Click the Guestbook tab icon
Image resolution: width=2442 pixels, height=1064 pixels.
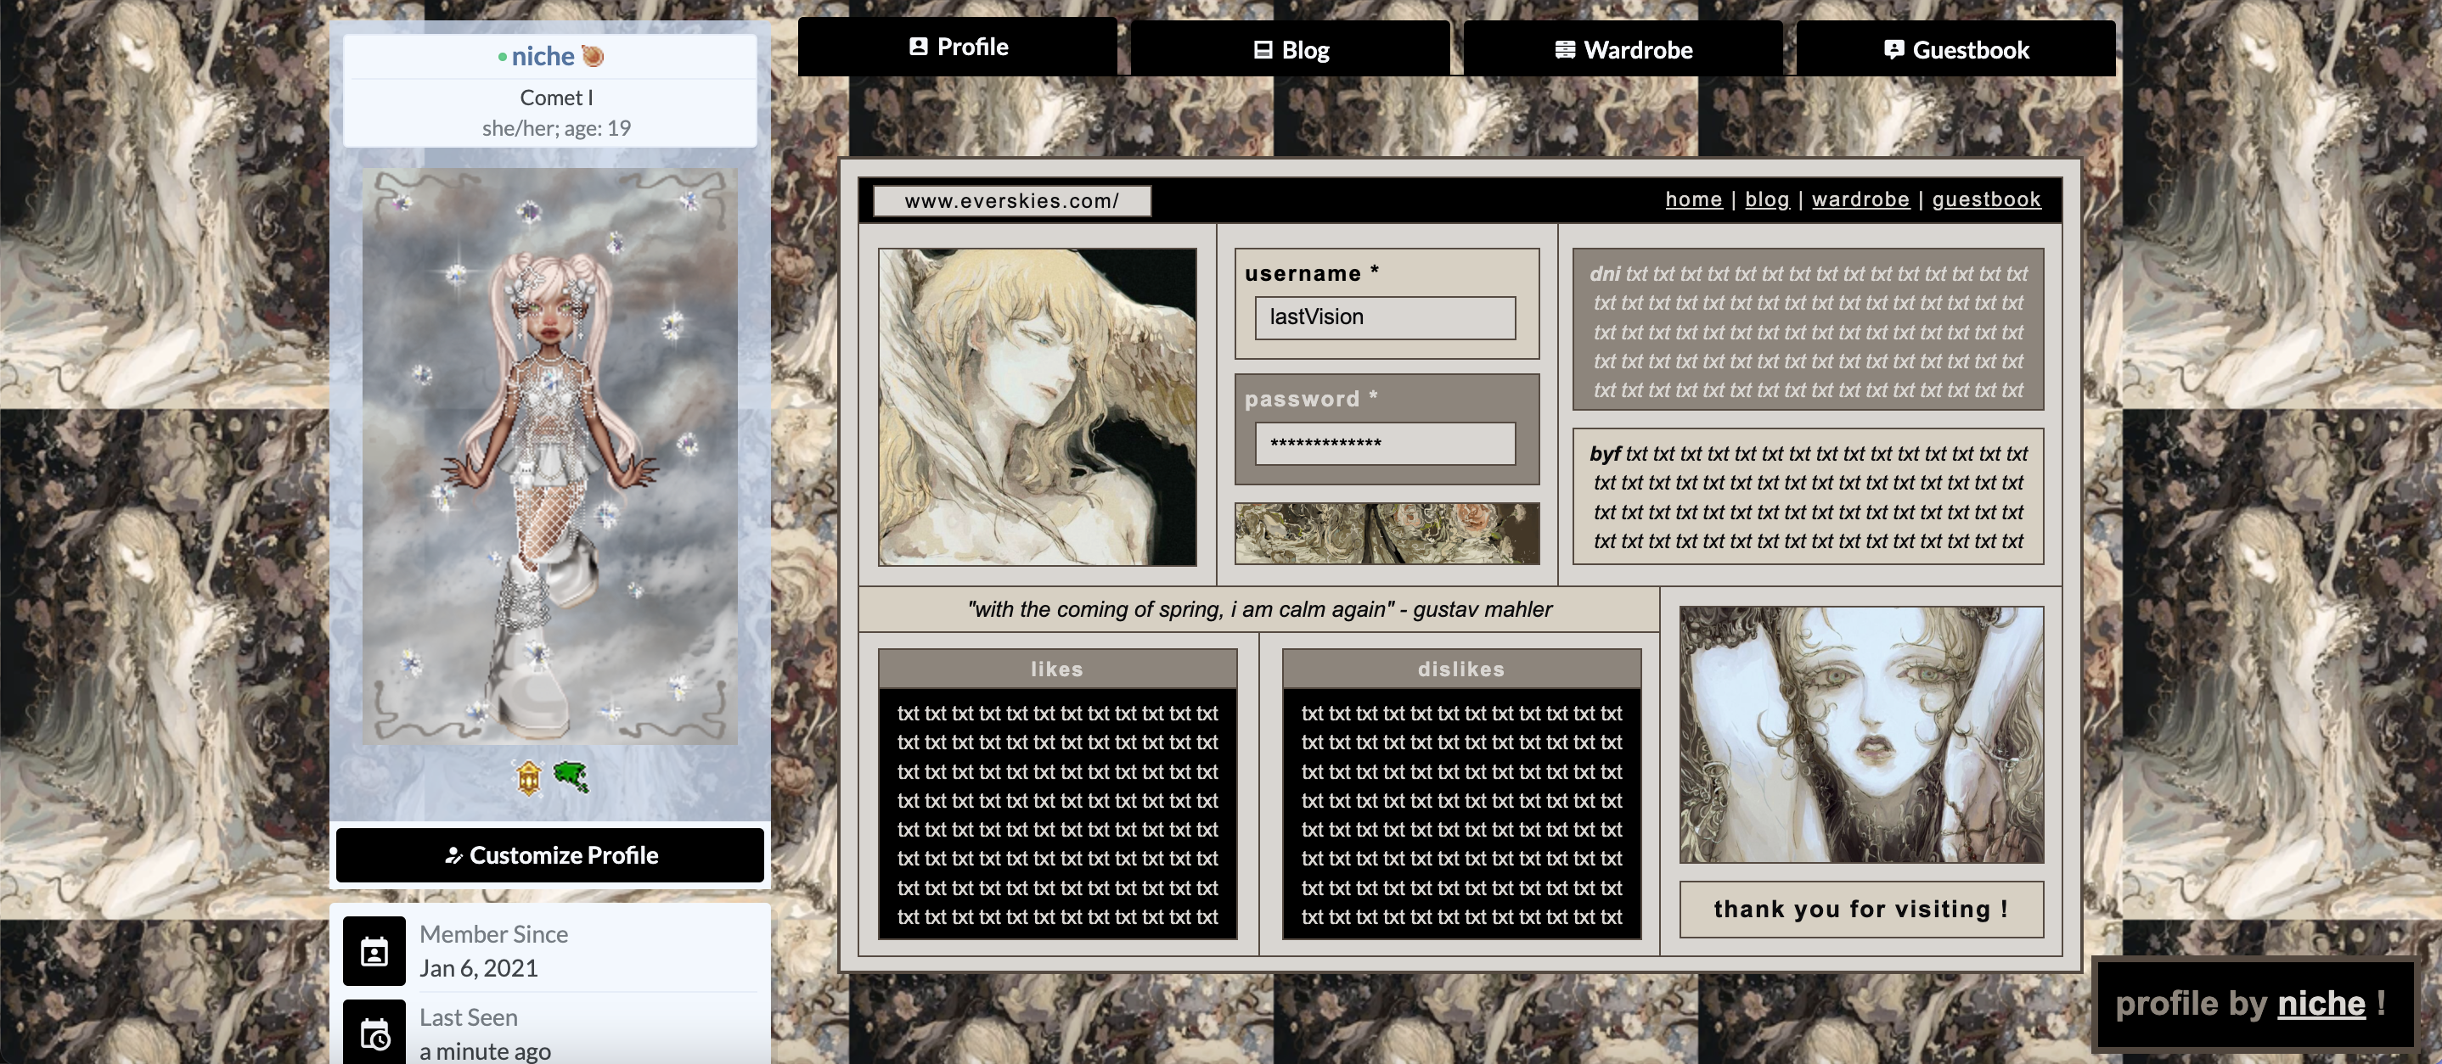pos(1893,50)
